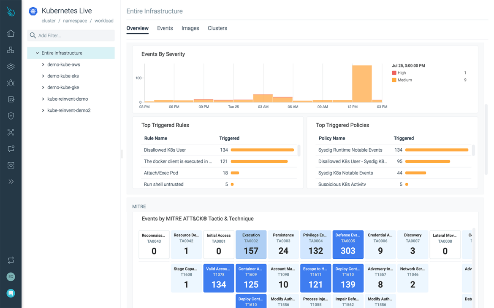494x308 pixels.
Task: Select the Execution TA0002 tactic card
Action: [251, 244]
